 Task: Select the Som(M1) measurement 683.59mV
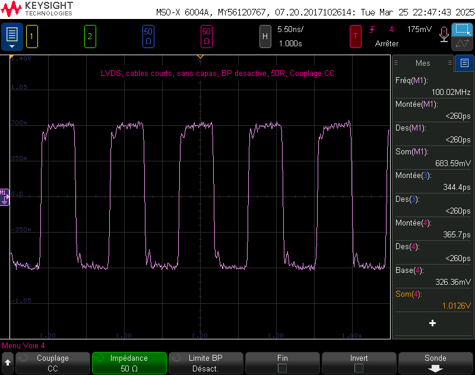[433, 157]
